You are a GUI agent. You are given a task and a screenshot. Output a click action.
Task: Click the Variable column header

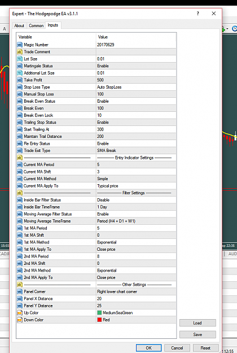tap(56, 37)
